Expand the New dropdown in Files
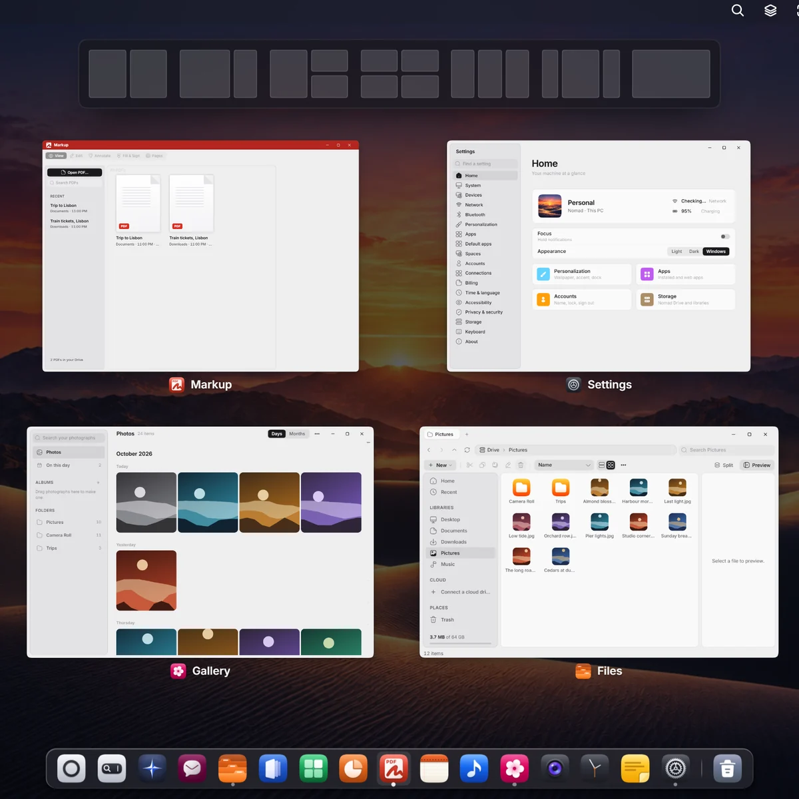Screen dimensions: 799x799 [441, 465]
